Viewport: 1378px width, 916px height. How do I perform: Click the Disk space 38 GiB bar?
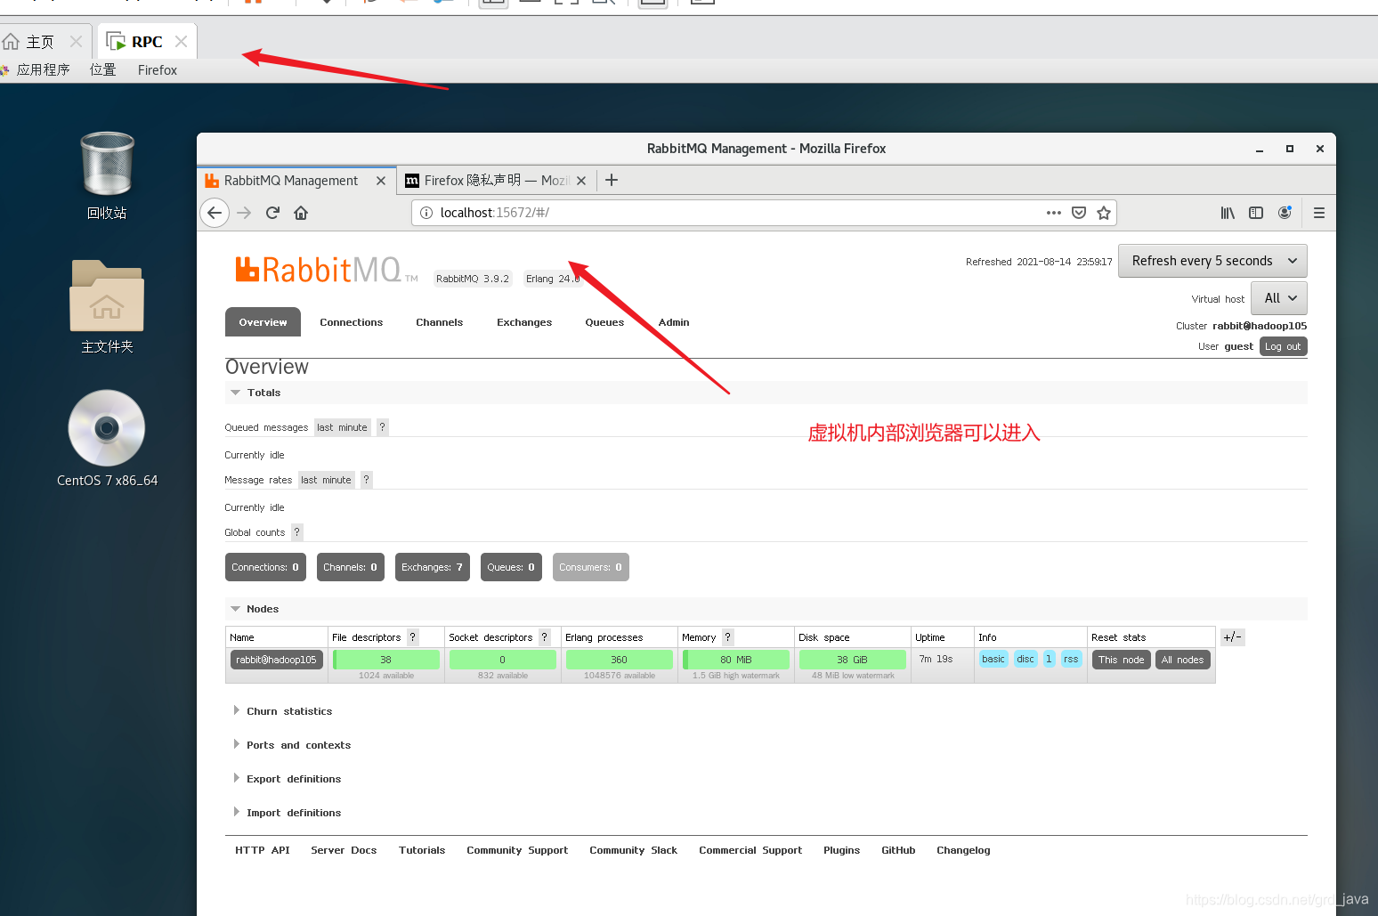point(853,660)
